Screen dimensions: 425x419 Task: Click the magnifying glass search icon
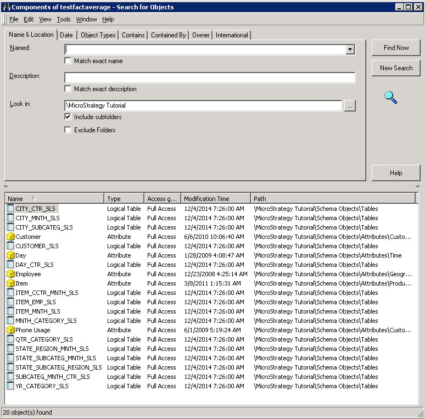pos(390,98)
